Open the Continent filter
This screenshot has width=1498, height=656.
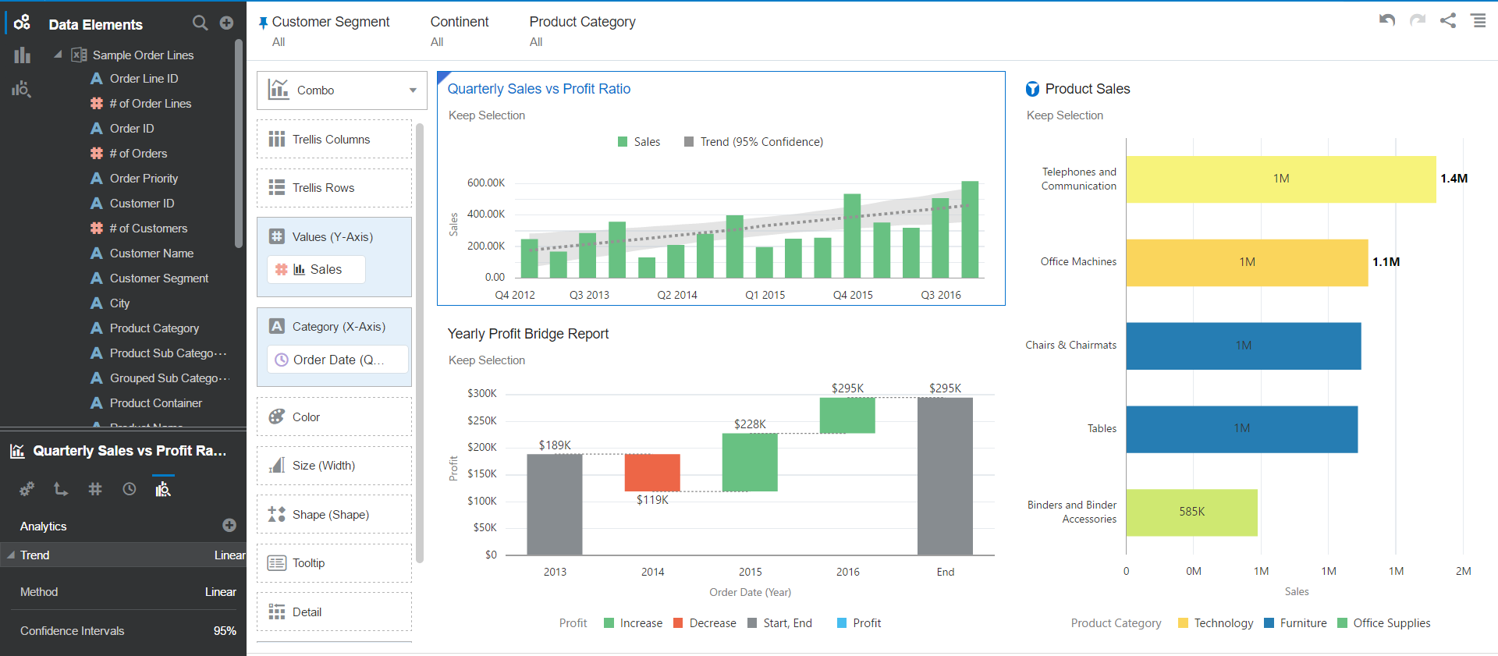tap(460, 31)
